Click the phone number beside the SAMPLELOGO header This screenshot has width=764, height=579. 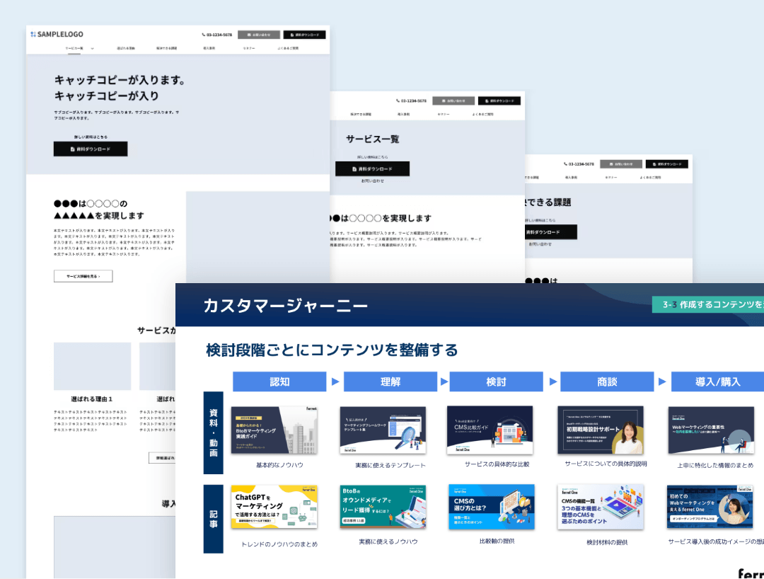tap(217, 35)
